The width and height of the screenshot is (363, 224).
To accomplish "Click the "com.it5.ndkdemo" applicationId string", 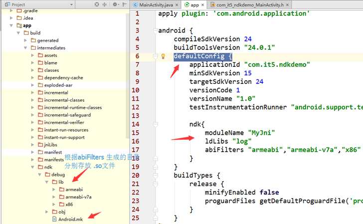I will [x=277, y=64].
